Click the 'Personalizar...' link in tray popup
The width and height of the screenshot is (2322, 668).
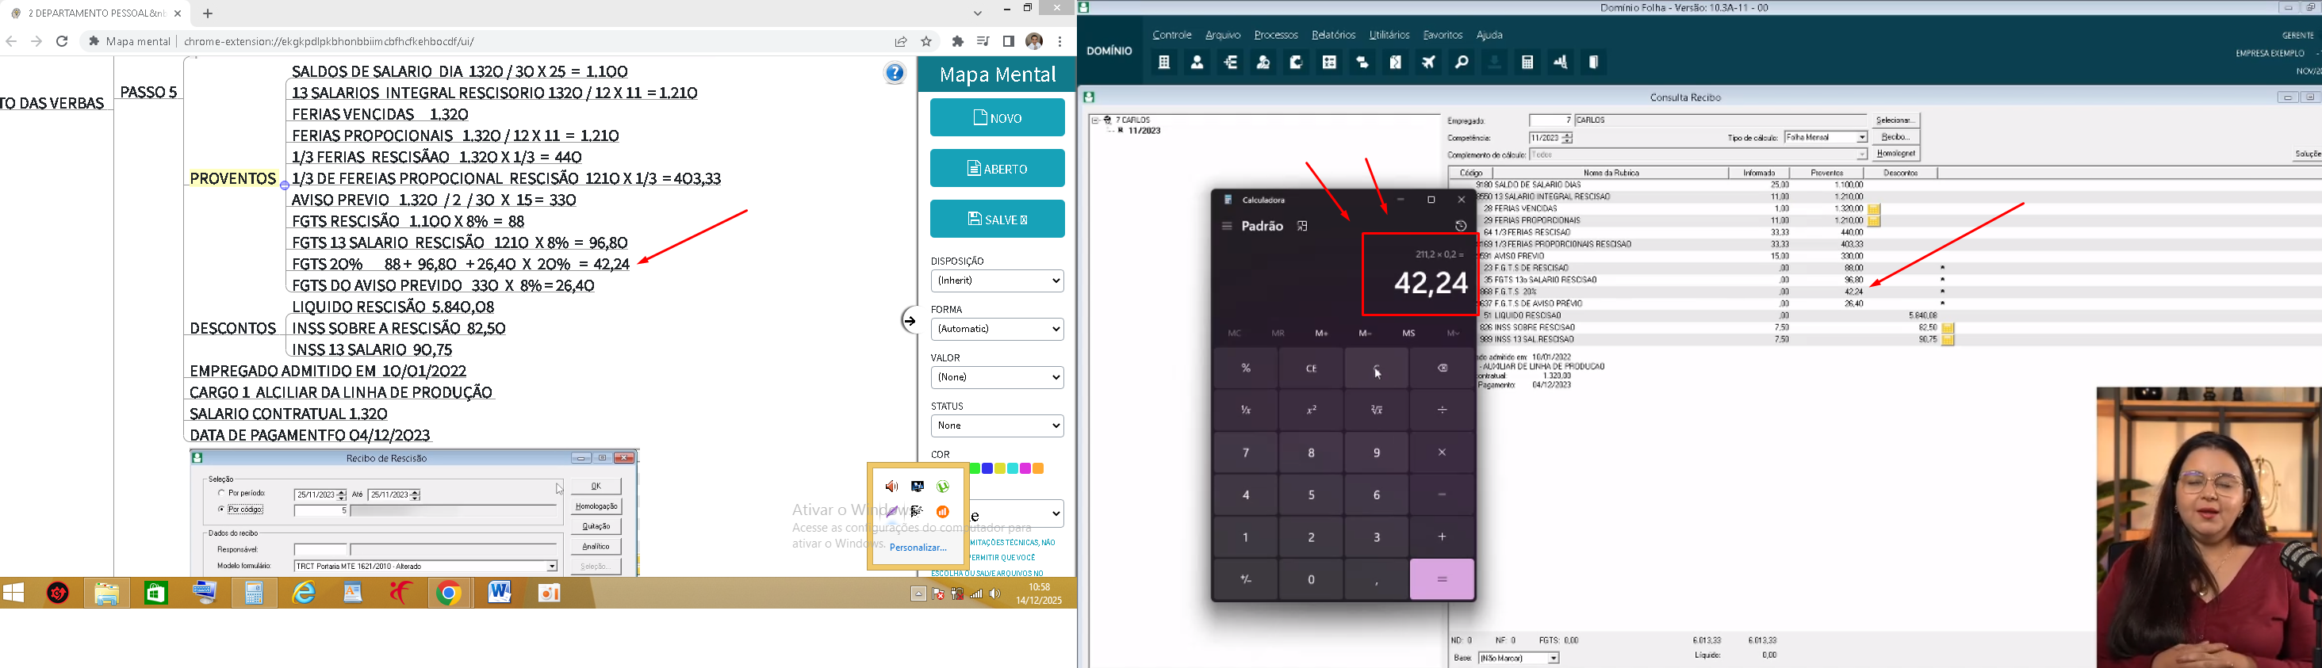918,548
